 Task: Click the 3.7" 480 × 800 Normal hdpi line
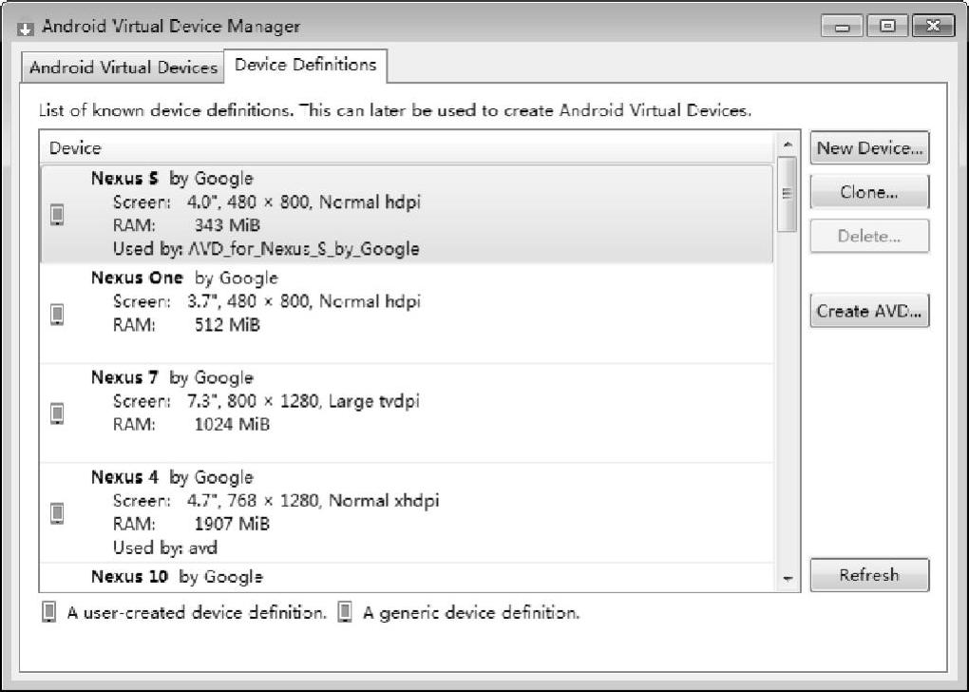click(x=304, y=301)
